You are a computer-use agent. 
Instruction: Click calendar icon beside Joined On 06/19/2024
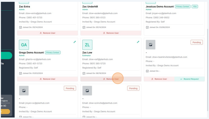pyautogui.click(x=84, y=73)
